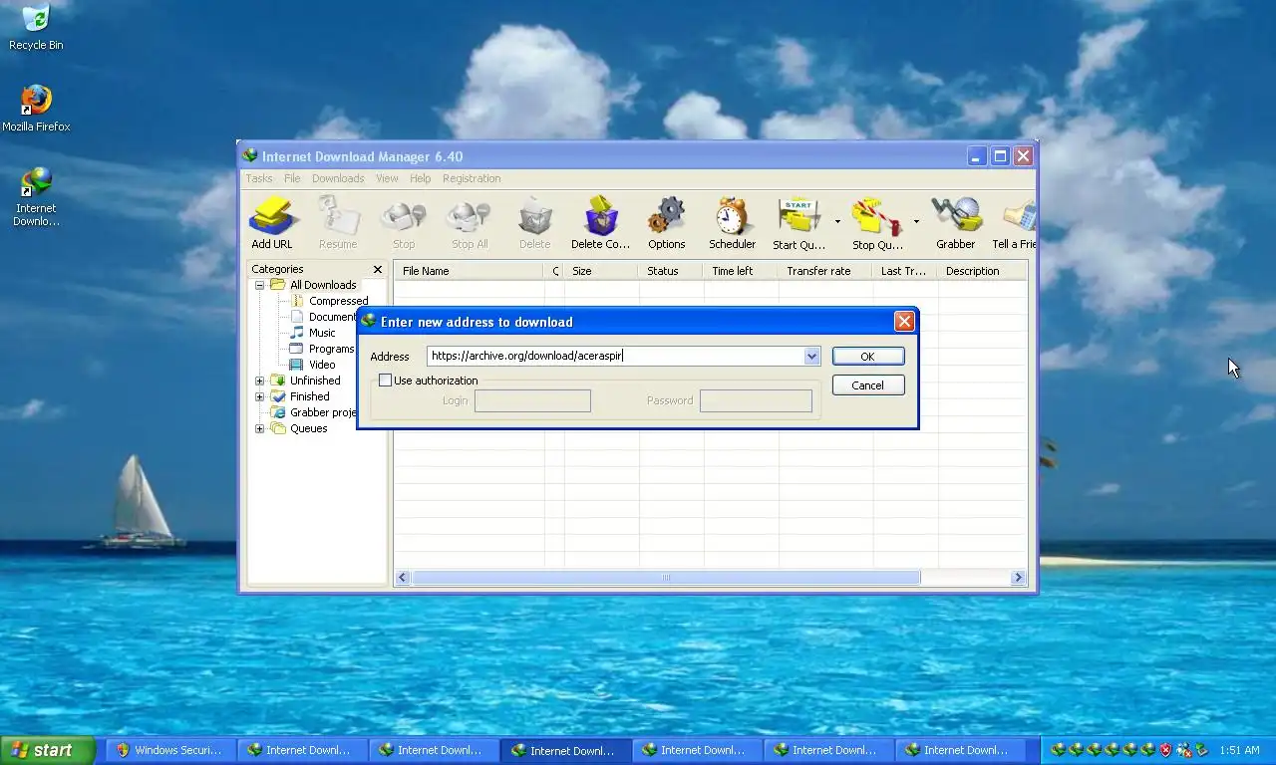Click the All Downloads folder icon

(x=278, y=285)
